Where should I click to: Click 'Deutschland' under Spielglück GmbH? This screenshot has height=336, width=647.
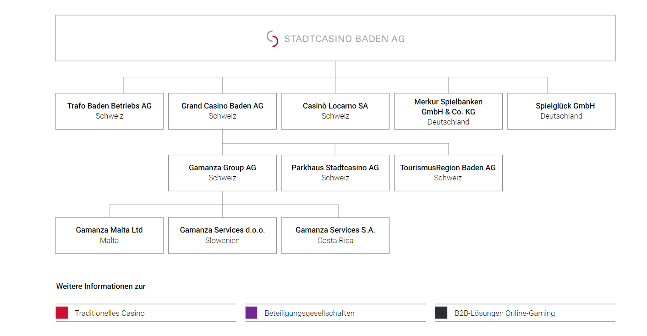561,116
